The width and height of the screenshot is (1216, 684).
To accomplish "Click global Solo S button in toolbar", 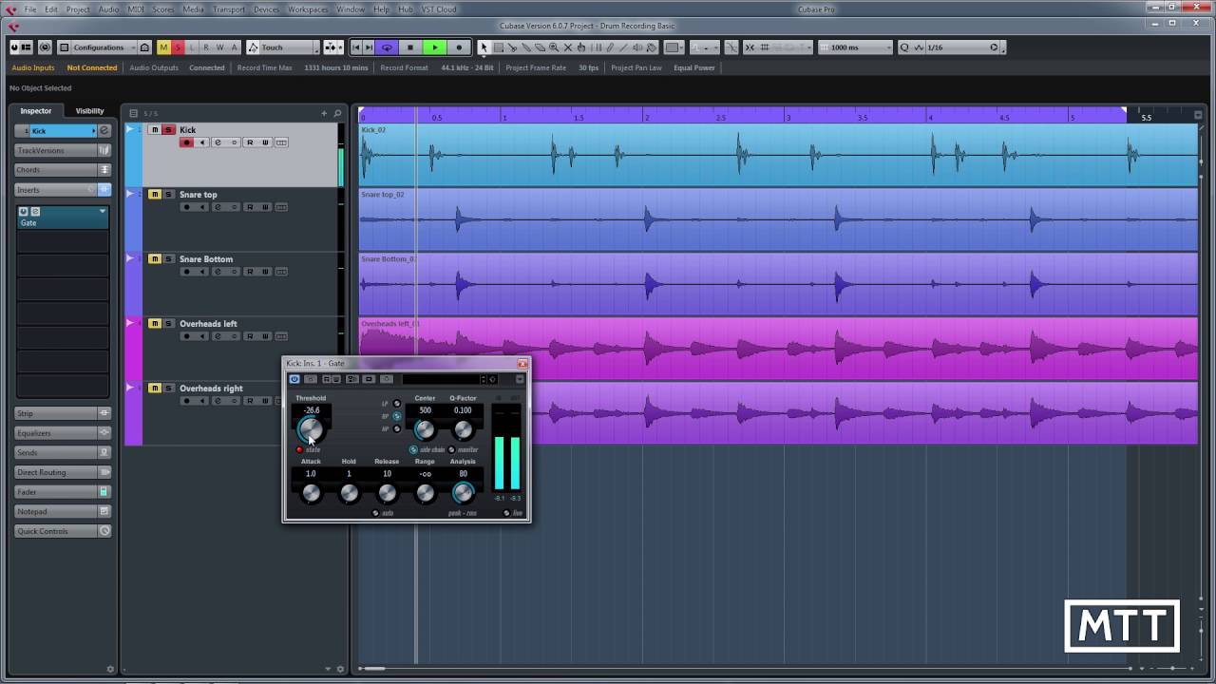I will (178, 47).
